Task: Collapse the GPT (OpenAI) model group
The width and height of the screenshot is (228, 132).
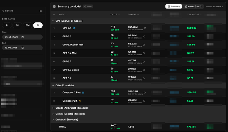Action: (53, 21)
